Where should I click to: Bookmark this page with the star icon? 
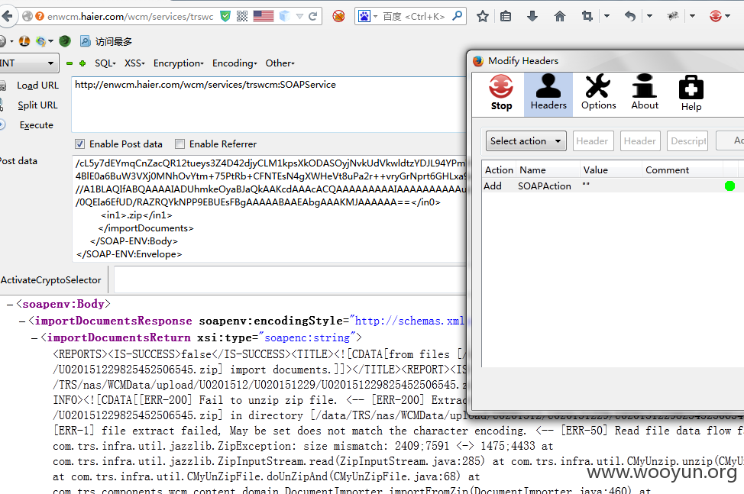[x=483, y=17]
